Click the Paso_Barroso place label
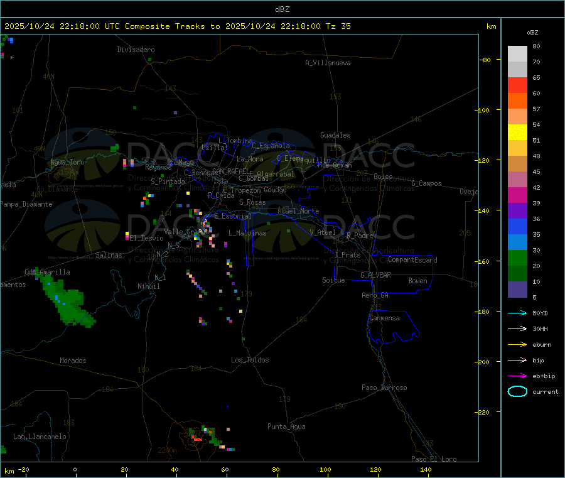Image resolution: width=565 pixels, height=478 pixels. point(384,388)
